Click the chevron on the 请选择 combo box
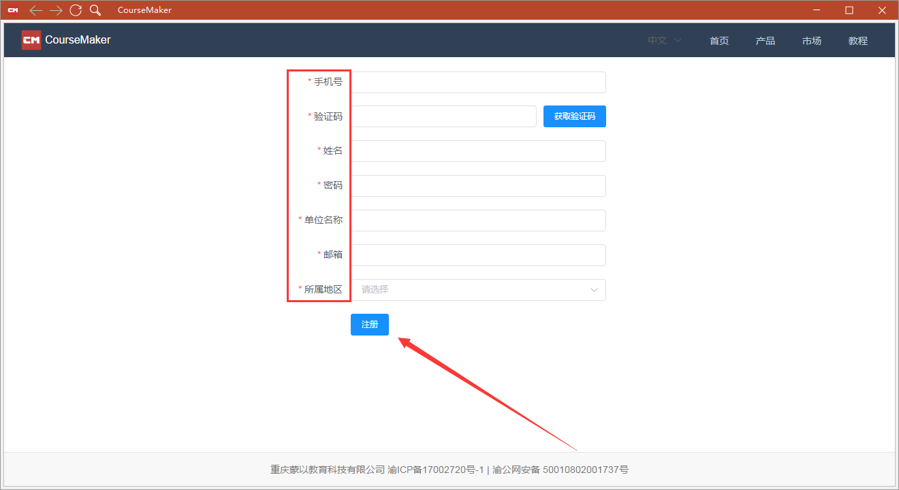This screenshot has width=899, height=490. point(593,289)
